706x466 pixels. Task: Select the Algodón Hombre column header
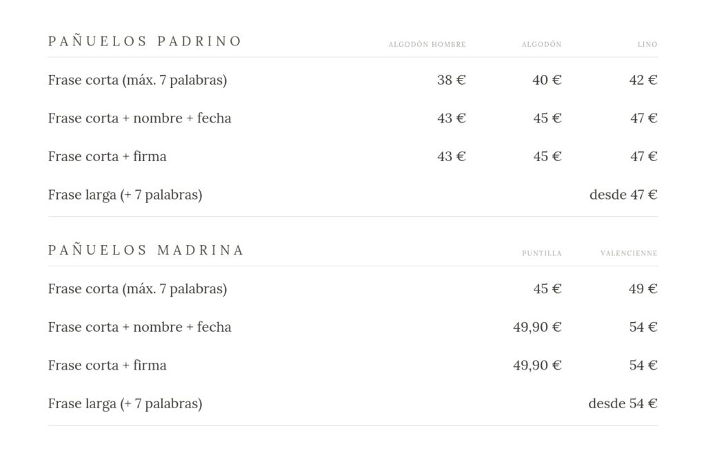click(427, 45)
